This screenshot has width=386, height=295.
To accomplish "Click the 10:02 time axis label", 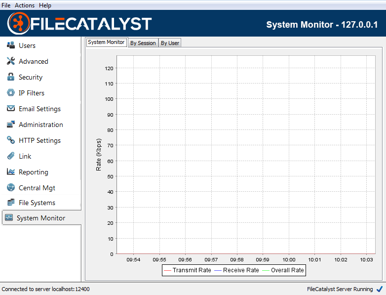I will 341,259.
